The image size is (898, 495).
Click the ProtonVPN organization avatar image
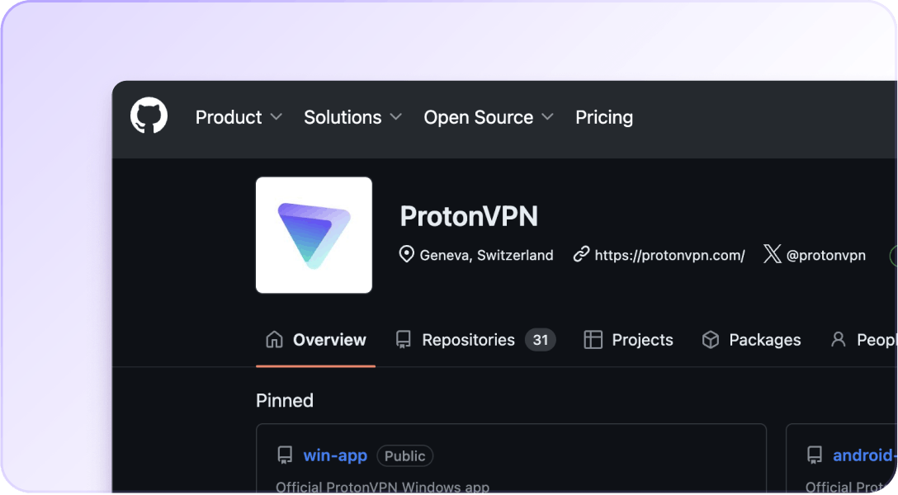[x=314, y=235]
